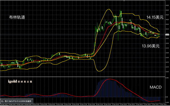Click the 14.00 price axis label

tap(167, 39)
